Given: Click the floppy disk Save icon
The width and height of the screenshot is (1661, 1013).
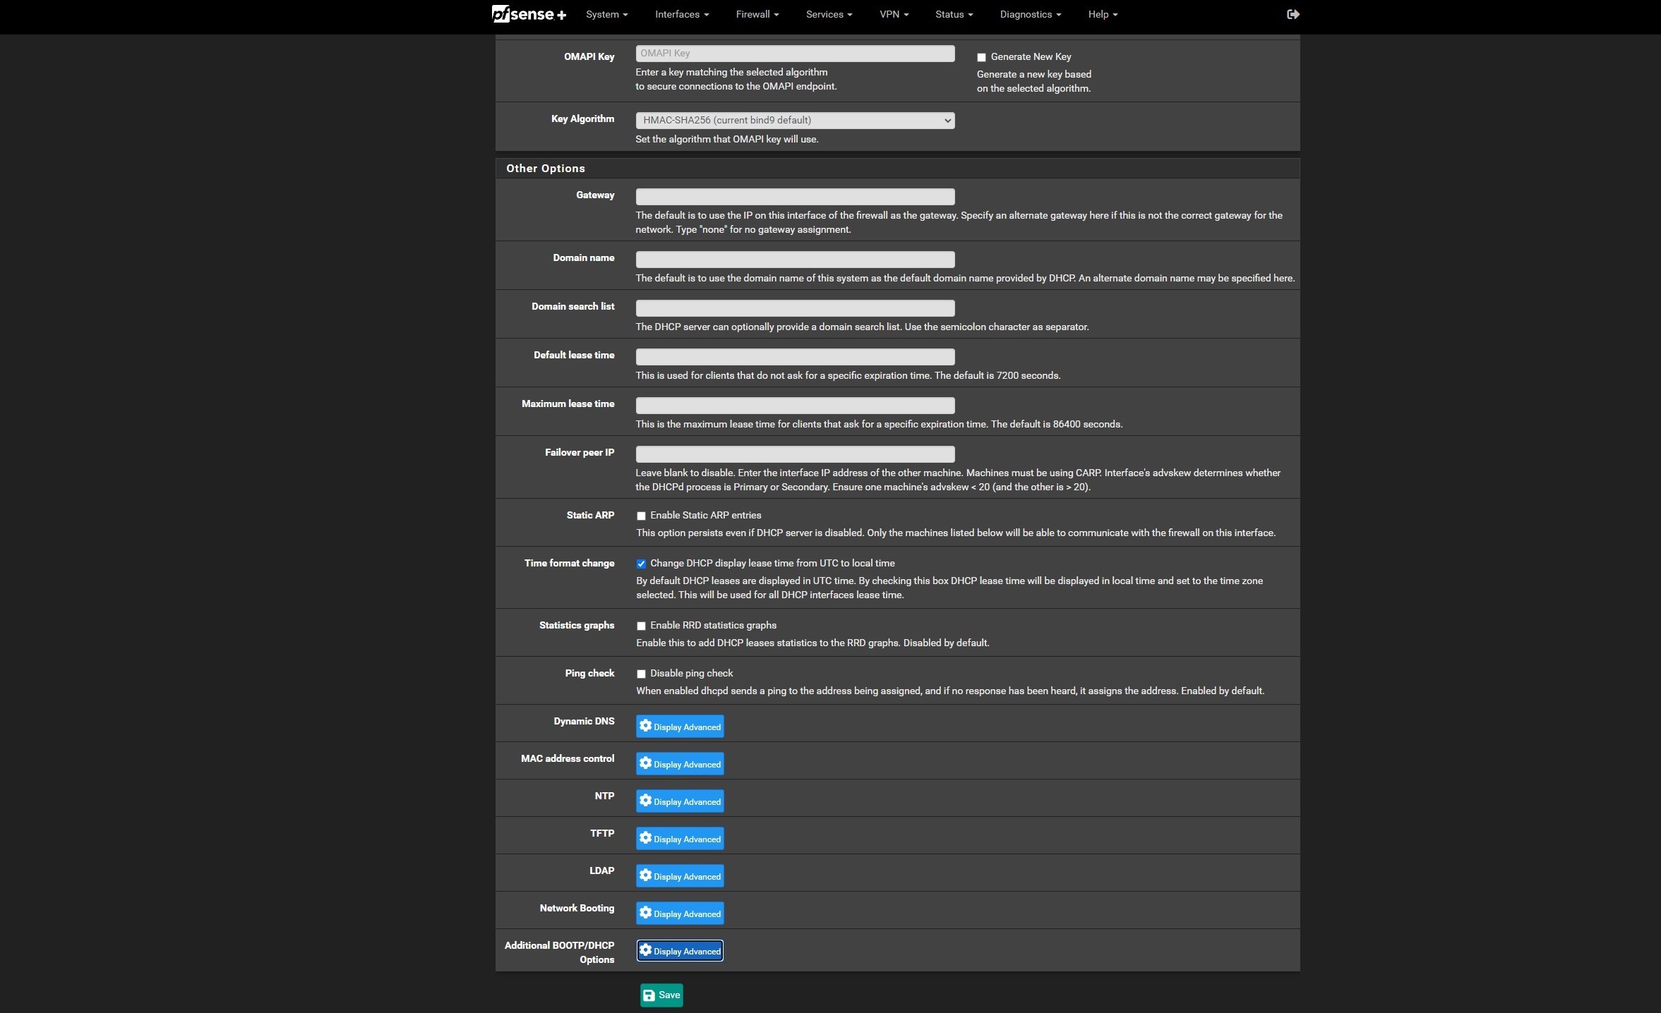Looking at the screenshot, I should [649, 995].
